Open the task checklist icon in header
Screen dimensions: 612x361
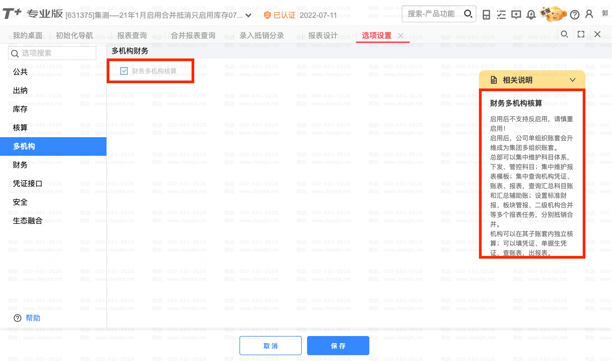pyautogui.click(x=501, y=15)
